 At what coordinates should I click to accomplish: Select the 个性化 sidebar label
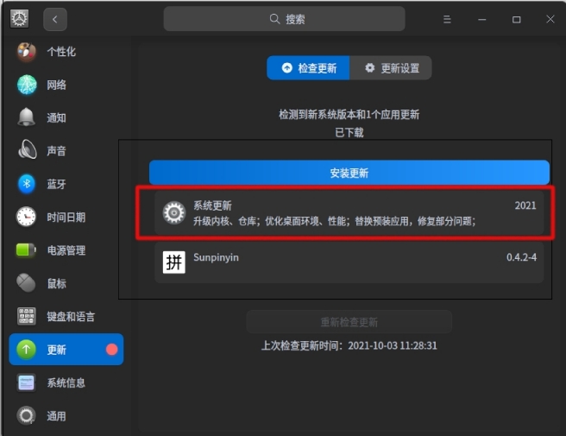pos(61,52)
